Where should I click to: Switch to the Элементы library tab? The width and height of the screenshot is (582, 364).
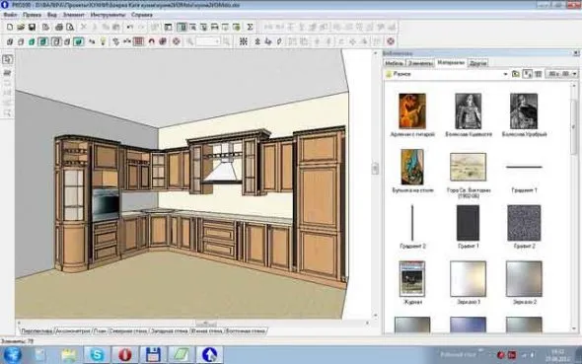420,63
